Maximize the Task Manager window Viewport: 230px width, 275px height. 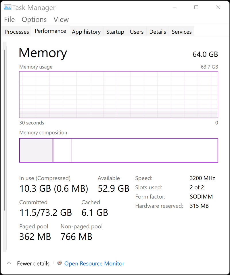196,7
